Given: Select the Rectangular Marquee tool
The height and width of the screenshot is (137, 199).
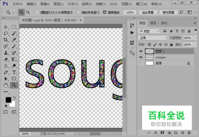Looking at the screenshot, I should [14, 27].
